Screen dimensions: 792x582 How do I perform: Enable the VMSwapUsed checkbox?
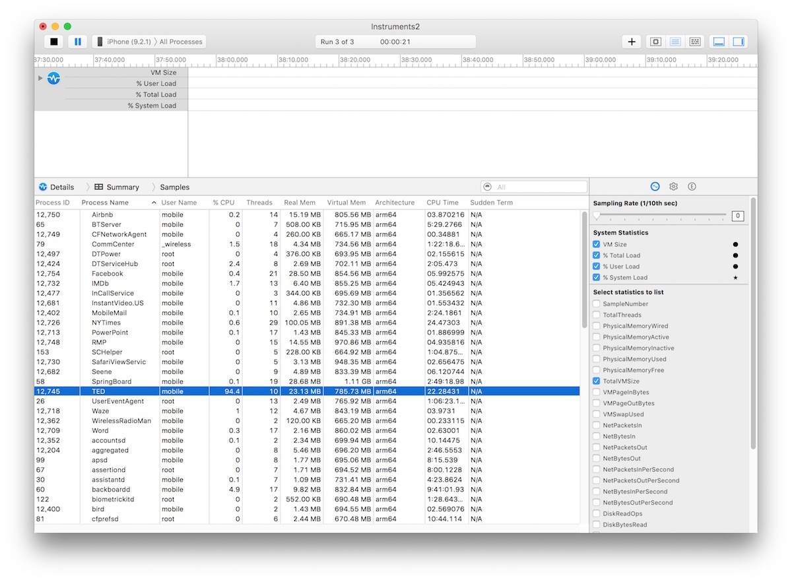point(597,414)
